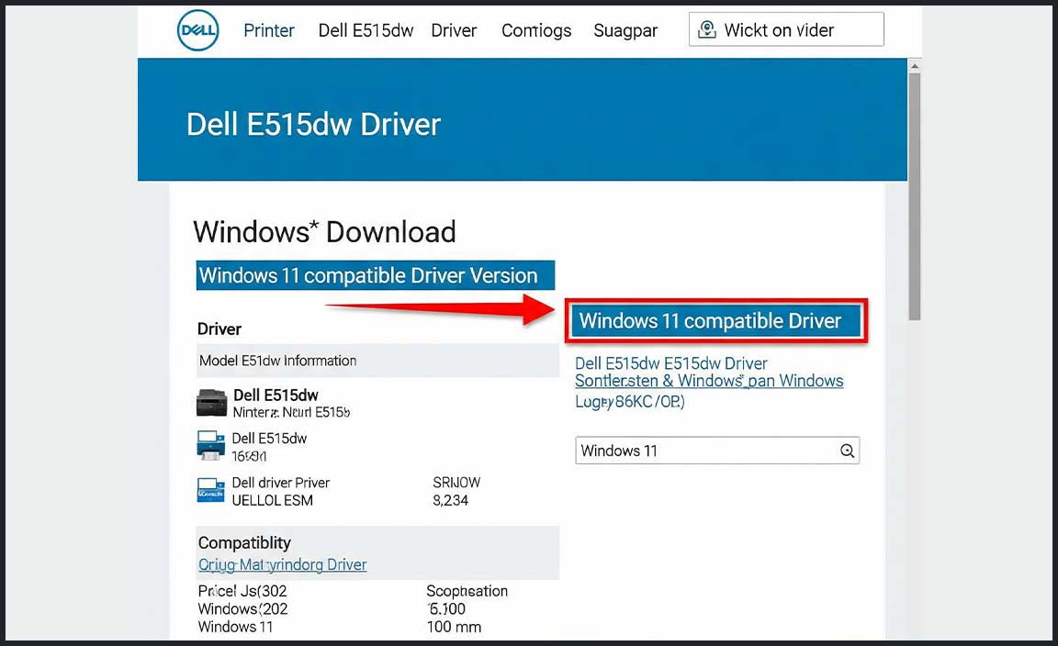This screenshot has height=646, width=1058.
Task: Open the Driver navigation item
Action: point(454,30)
